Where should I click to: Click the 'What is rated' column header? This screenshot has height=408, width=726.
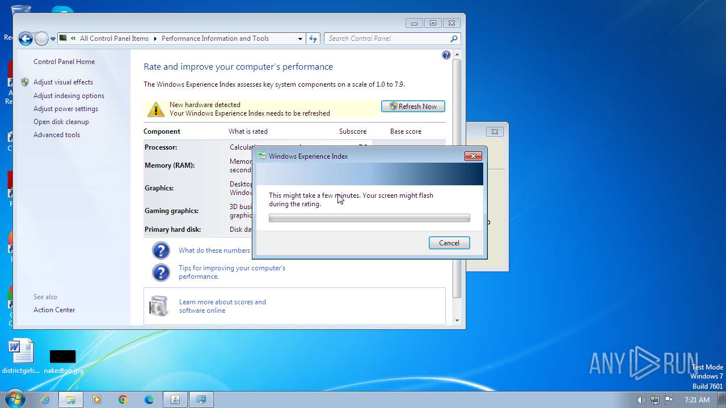tap(248, 131)
